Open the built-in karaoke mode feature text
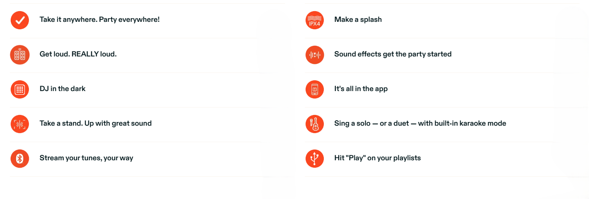Image resolution: width=589 pixels, height=199 pixels. pyautogui.click(x=420, y=123)
